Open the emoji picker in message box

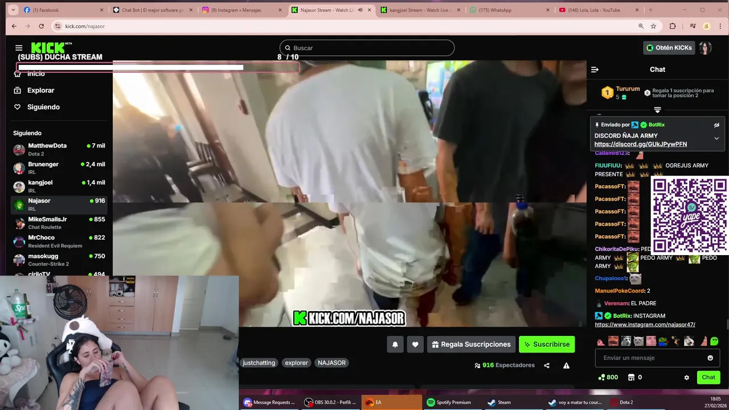coord(710,358)
